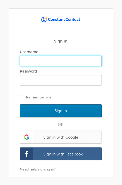This screenshot has height=185, width=122.
Task: Click the Facebook f logo icon
Action: click(x=26, y=154)
